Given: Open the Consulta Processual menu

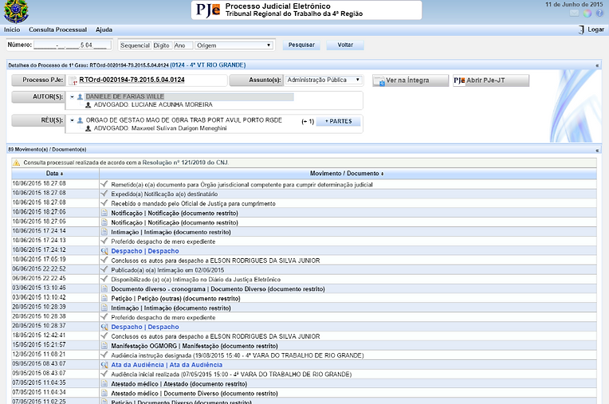Looking at the screenshot, I should tap(58, 29).
